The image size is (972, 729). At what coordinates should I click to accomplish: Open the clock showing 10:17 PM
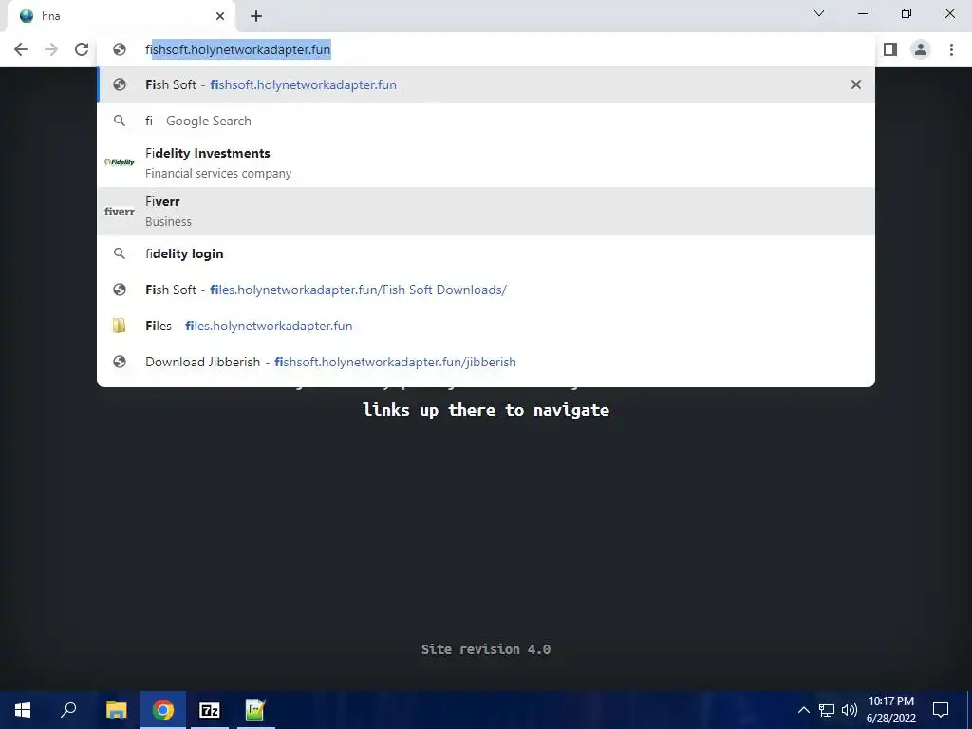coord(891,710)
